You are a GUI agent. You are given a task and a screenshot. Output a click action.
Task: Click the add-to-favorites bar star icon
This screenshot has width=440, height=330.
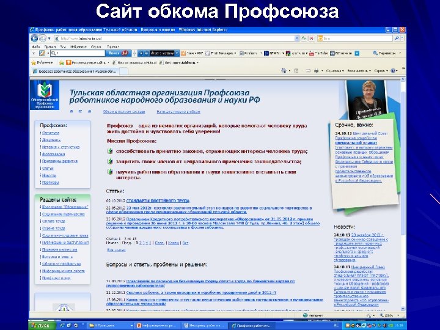[x=61, y=62]
